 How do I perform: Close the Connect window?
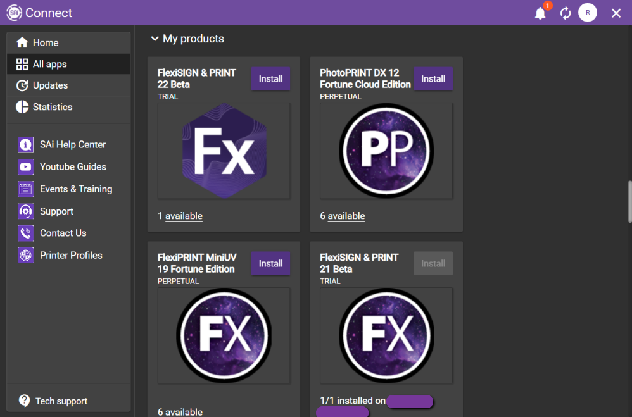616,13
